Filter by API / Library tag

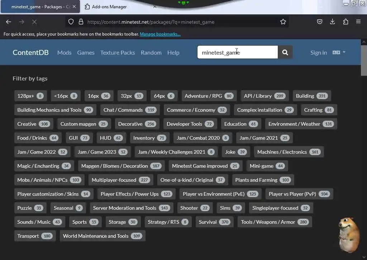tap(265, 96)
